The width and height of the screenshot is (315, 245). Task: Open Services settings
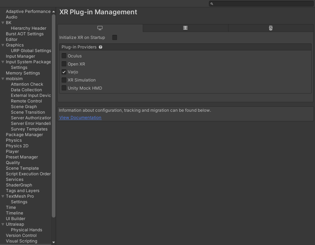[15, 179]
